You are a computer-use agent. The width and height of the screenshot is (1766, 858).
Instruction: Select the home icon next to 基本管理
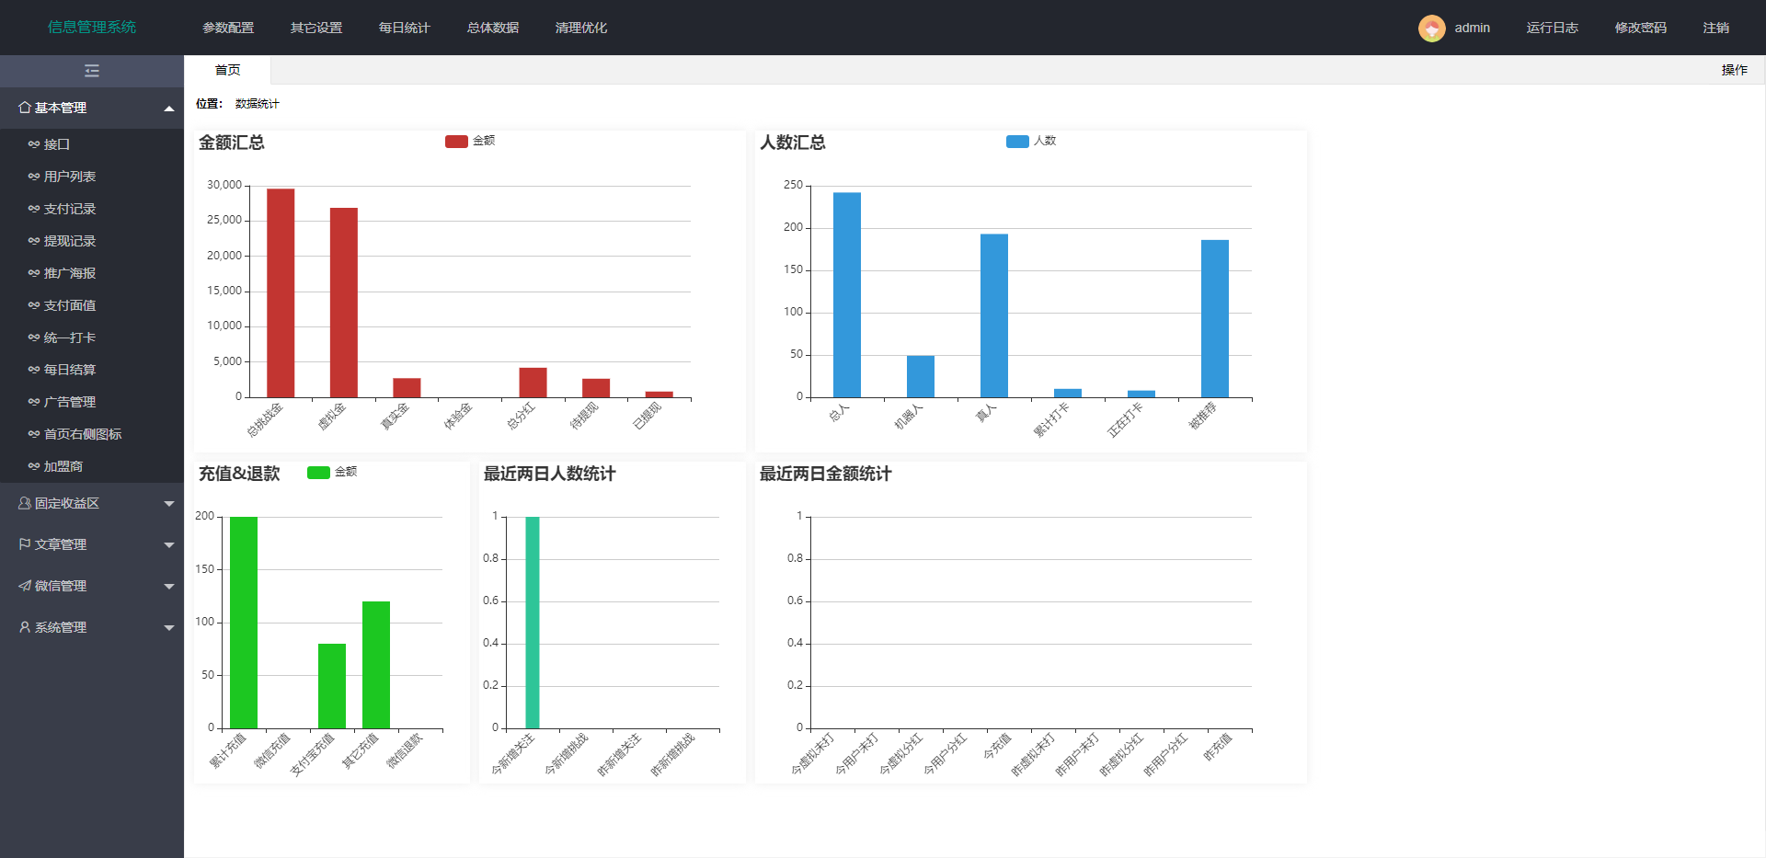coord(25,108)
